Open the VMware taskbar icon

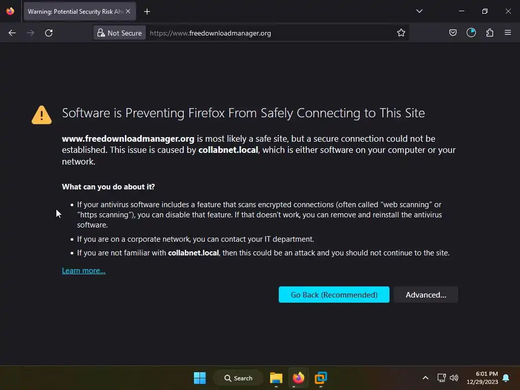point(321,378)
